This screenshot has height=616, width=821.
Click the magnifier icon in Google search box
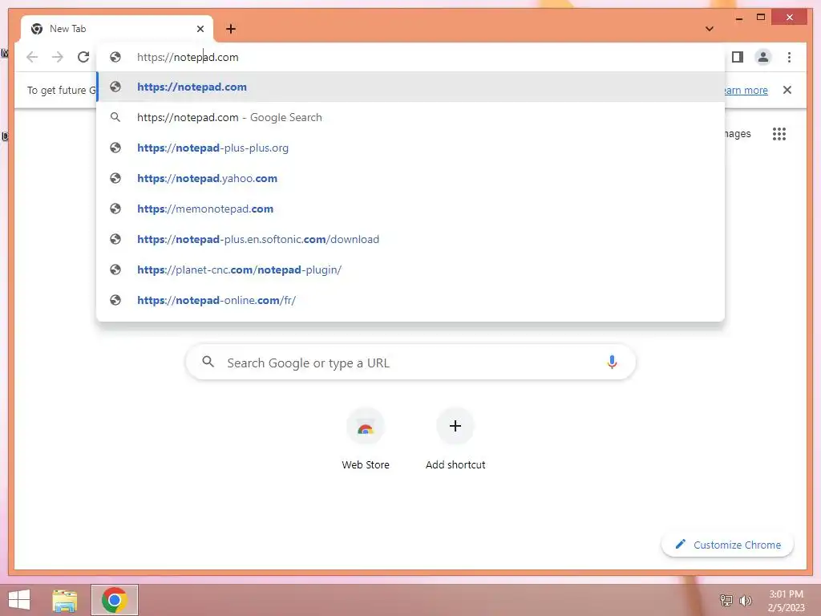pyautogui.click(x=208, y=362)
